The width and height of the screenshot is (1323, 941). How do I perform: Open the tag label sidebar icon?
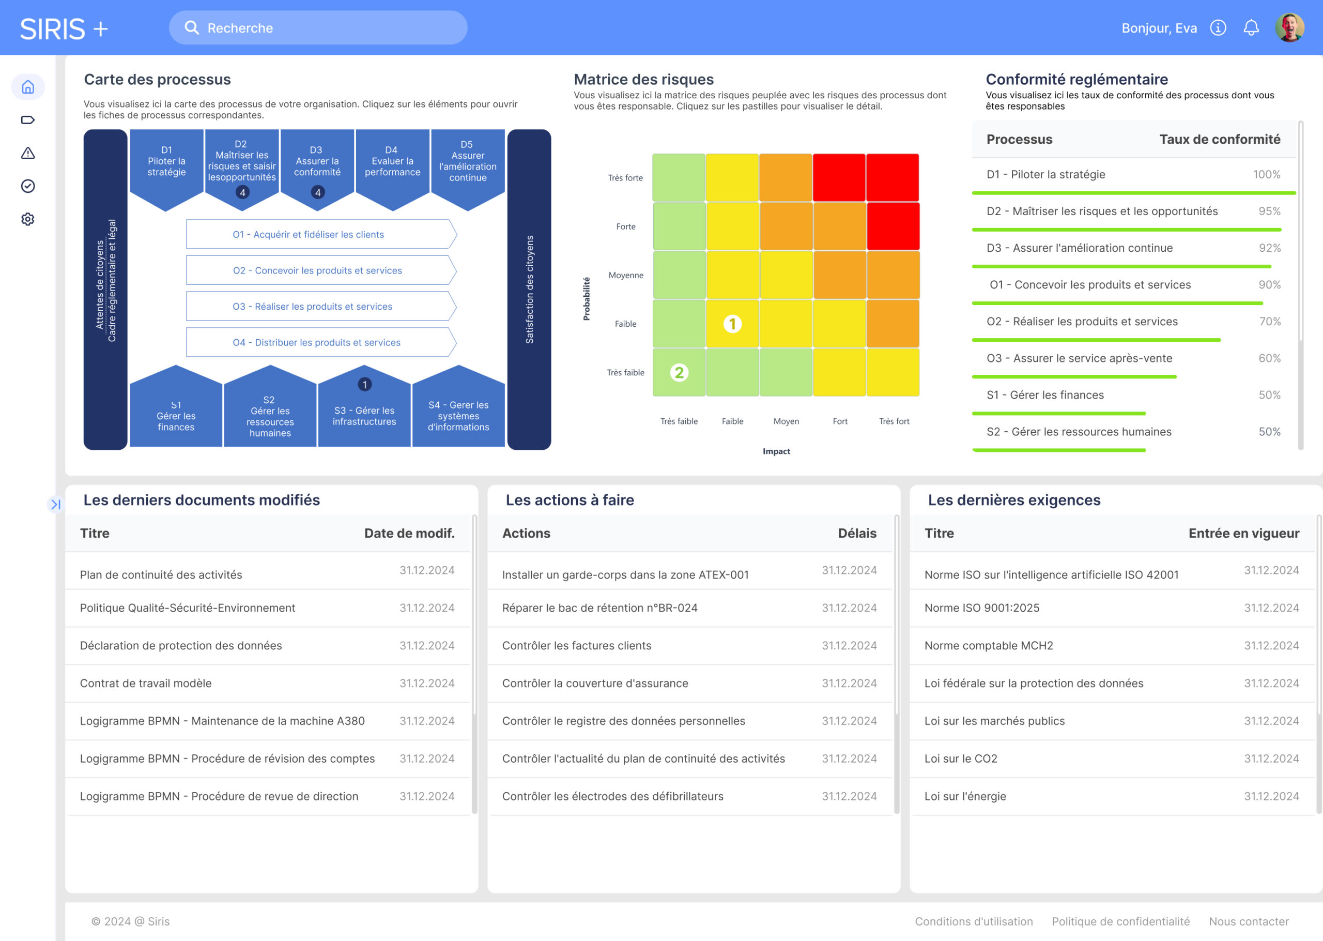click(x=28, y=120)
